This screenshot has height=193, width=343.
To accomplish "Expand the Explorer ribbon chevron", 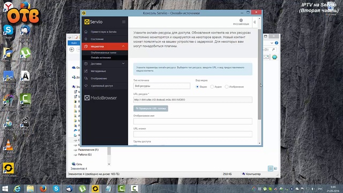I will [272, 43].
